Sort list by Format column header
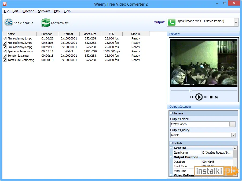The height and width of the screenshot is (181, 242). tap(69, 34)
